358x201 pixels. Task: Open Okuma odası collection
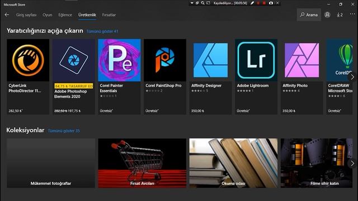(233, 163)
